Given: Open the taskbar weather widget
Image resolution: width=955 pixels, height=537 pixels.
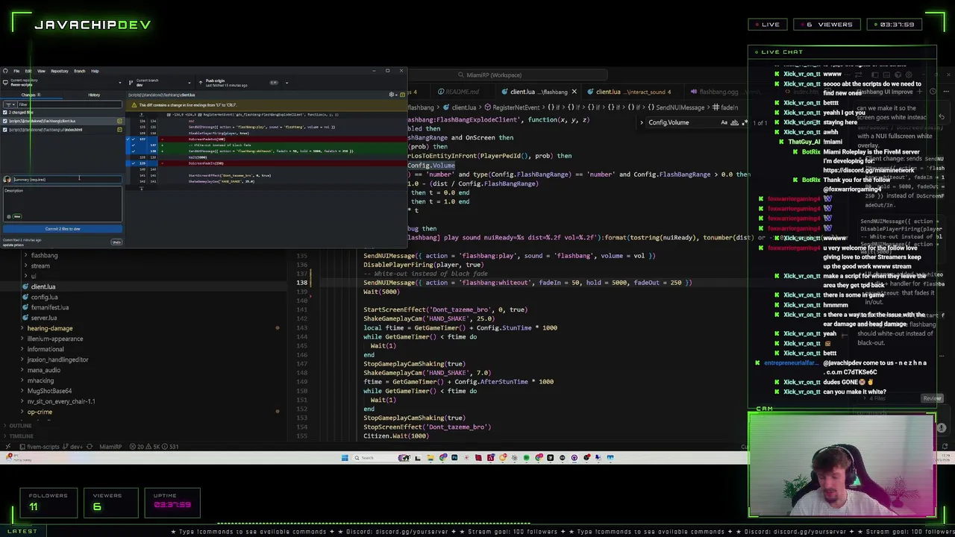Looking at the screenshot, I should (19, 458).
